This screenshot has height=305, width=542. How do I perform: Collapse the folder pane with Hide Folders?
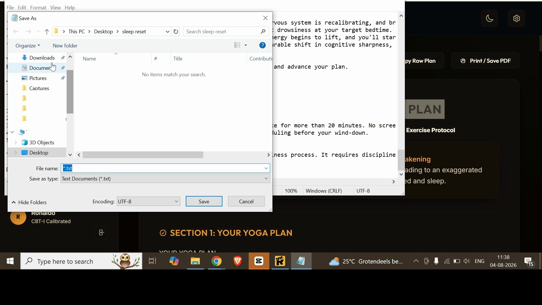[x=29, y=202]
